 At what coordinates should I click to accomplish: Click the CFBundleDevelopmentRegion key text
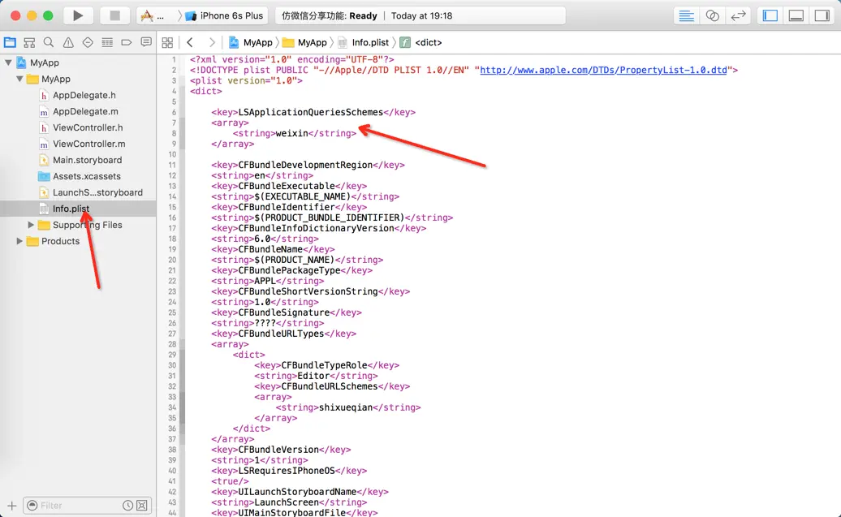click(305, 165)
